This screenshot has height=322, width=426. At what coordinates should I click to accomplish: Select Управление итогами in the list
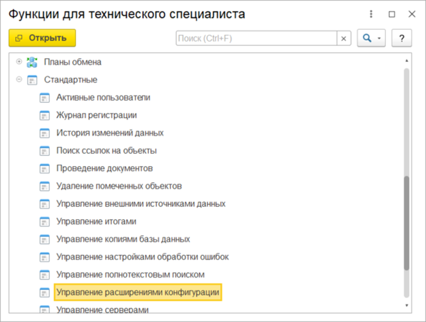[x=96, y=222]
